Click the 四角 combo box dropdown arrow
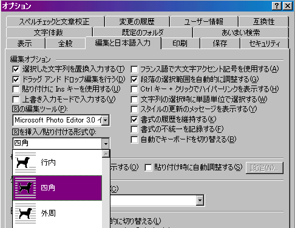Image resolution: width=295 pixels, height=228 pixels. 106,144
